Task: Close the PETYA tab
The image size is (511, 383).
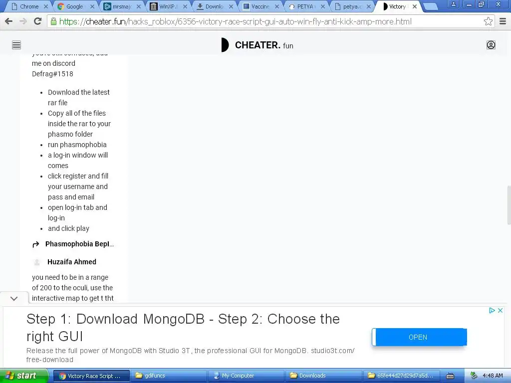Action: tap(323, 6)
